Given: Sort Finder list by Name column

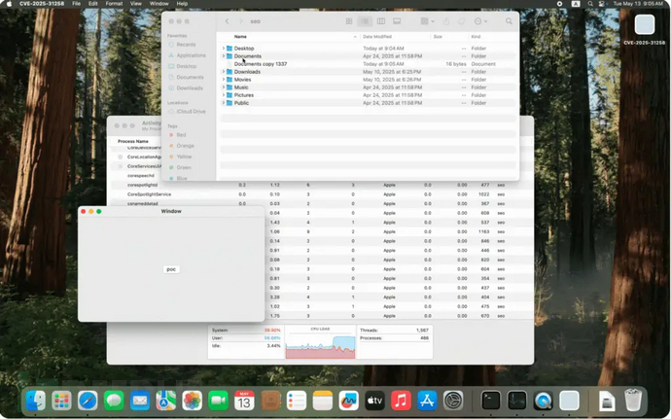Looking at the screenshot, I should pyautogui.click(x=240, y=37).
